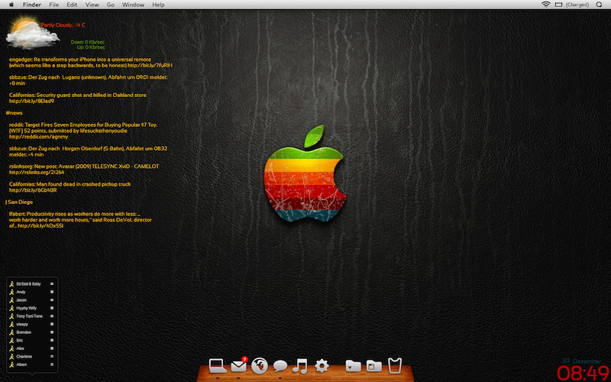The height and width of the screenshot is (382, 611).
Task: Click status square right of Alex
Action: coord(52,348)
